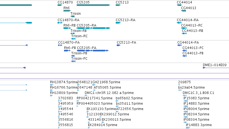The width and height of the screenshot is (229, 129).
Task: Click the 3495959 EST feature
Action: coord(60,106)
